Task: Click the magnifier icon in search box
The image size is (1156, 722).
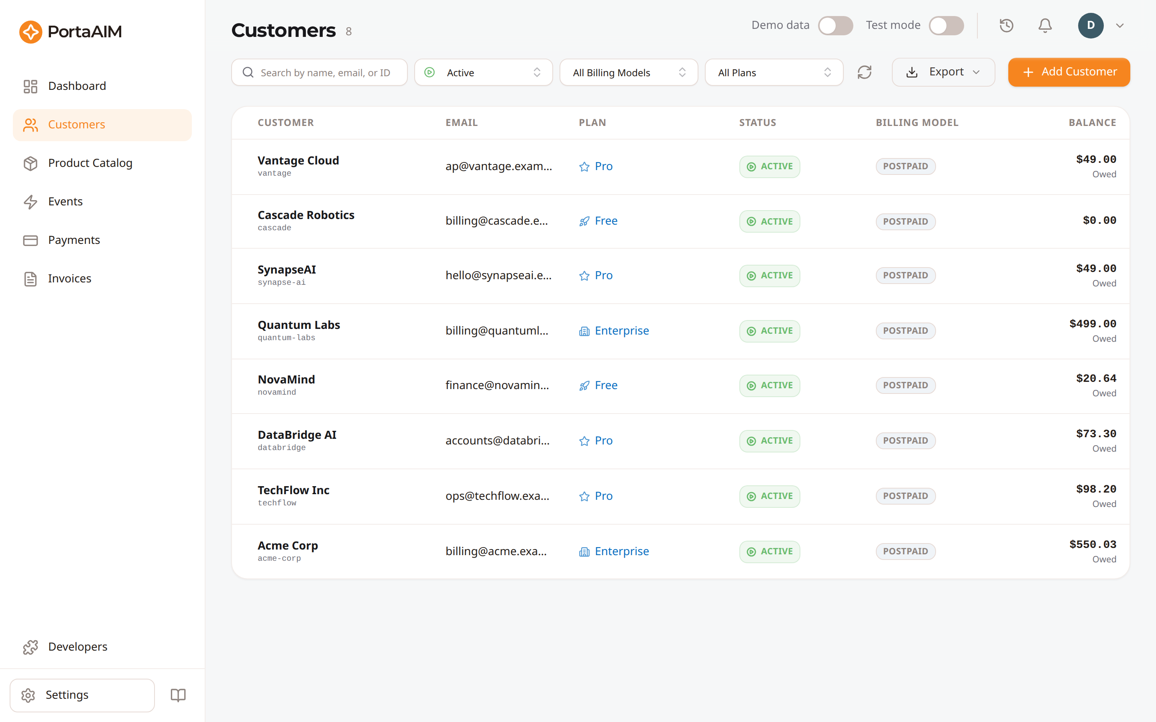Action: coord(248,72)
